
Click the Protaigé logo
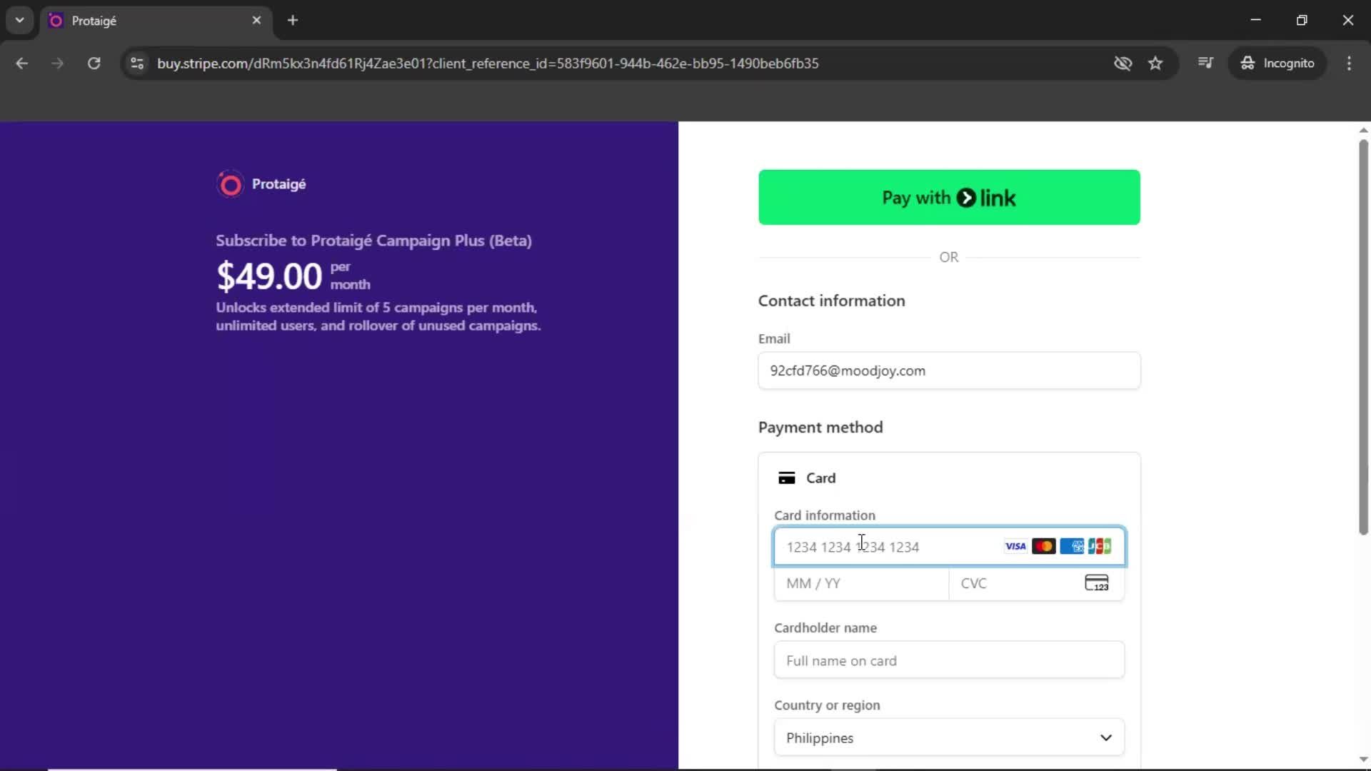click(x=230, y=184)
